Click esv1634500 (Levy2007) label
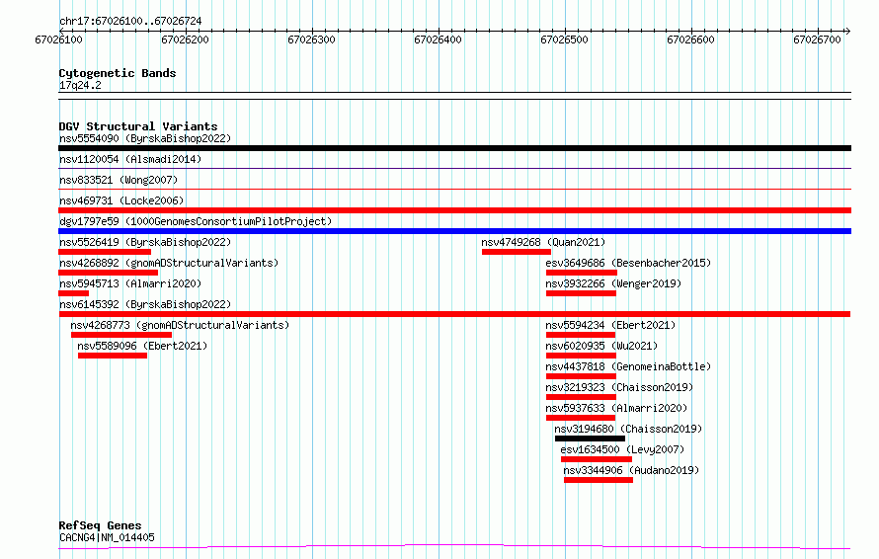Image resolution: width=879 pixels, height=559 pixels. pos(622,449)
